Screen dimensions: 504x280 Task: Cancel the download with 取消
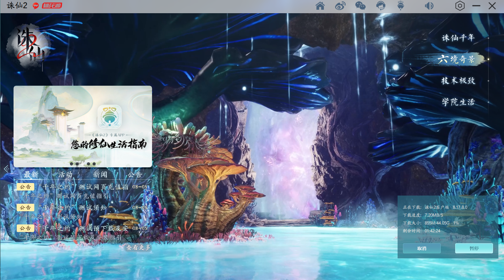click(422, 248)
